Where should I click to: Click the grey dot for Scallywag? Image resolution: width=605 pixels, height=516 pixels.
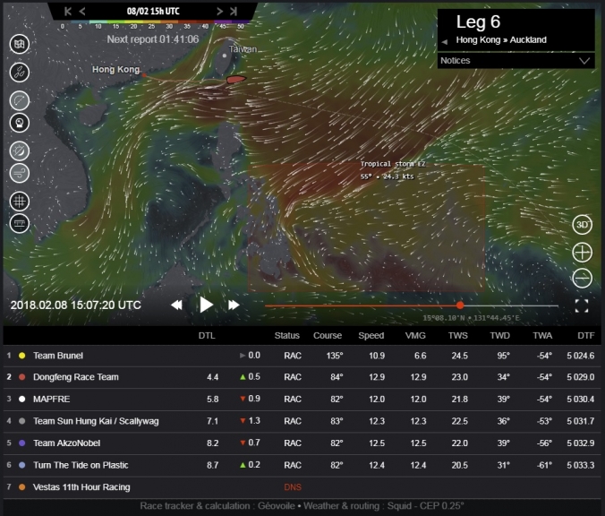click(22, 421)
